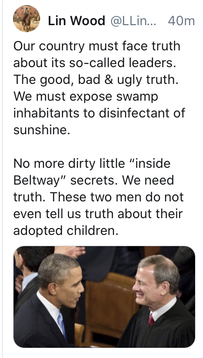Select the word "sunshine." in tweet
The height and width of the screenshot is (358, 203).
[x=42, y=130]
